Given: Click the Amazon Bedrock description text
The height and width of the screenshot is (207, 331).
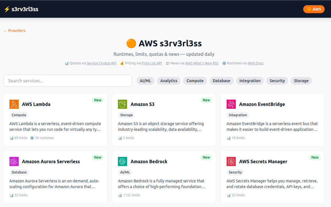Looking at the screenshot, I should pyautogui.click(x=162, y=184).
